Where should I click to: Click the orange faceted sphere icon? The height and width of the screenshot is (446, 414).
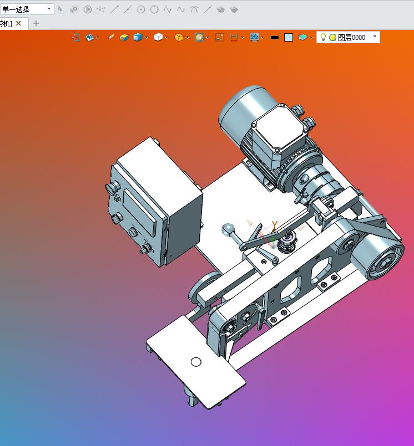[179, 37]
